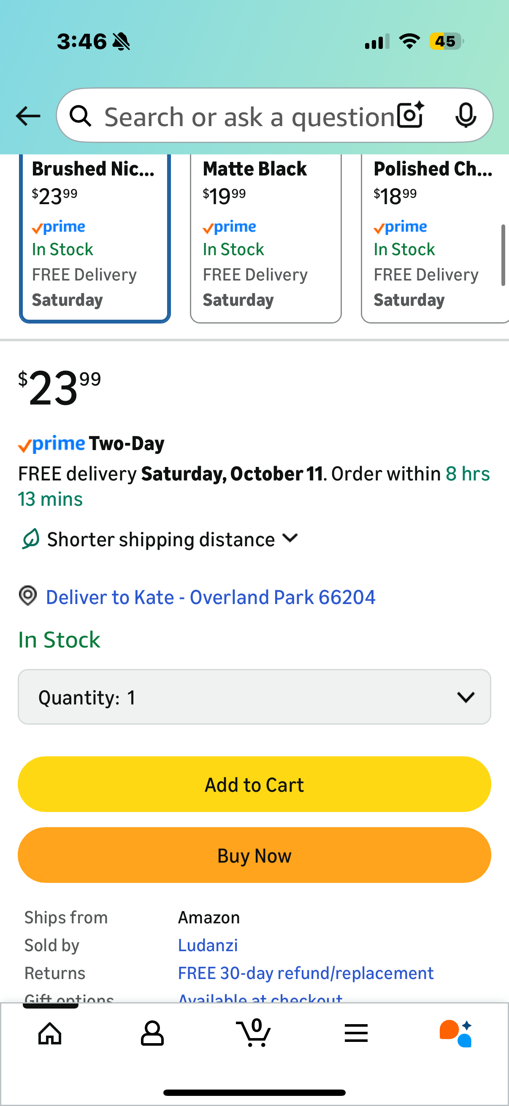Select the Matte Black color option
The height and width of the screenshot is (1106, 509).
click(265, 237)
